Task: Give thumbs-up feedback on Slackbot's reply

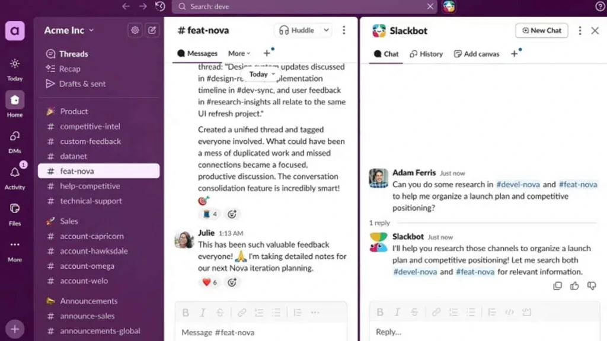Action: [574, 286]
